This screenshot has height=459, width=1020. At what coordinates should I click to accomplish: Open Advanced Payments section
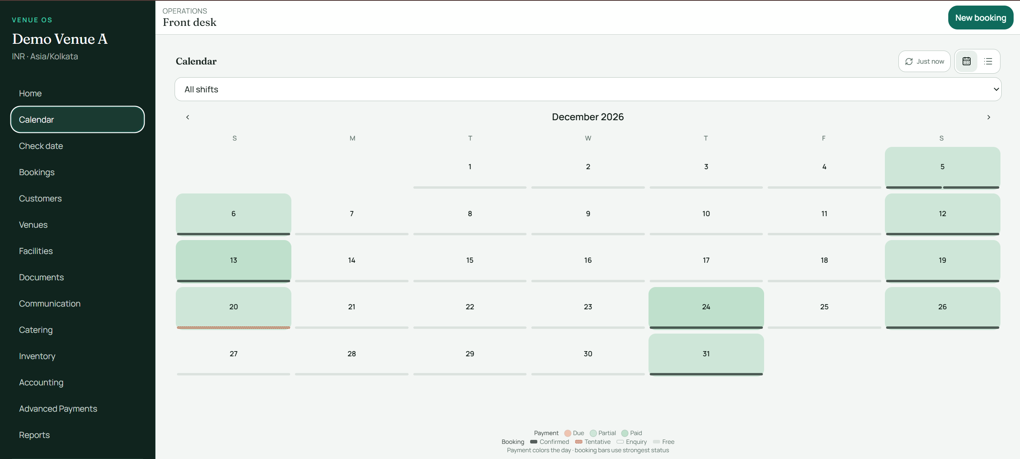point(77,408)
